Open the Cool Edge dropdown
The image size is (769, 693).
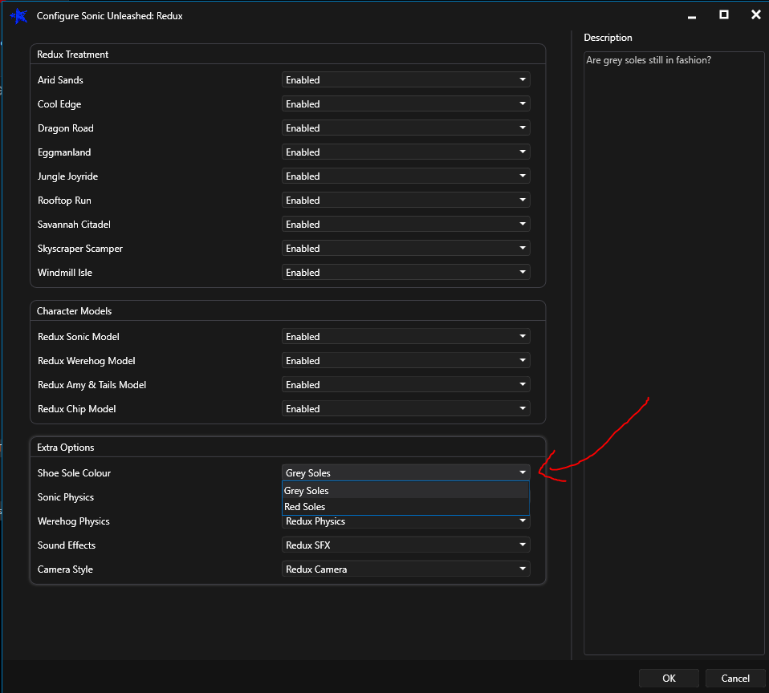coord(405,103)
